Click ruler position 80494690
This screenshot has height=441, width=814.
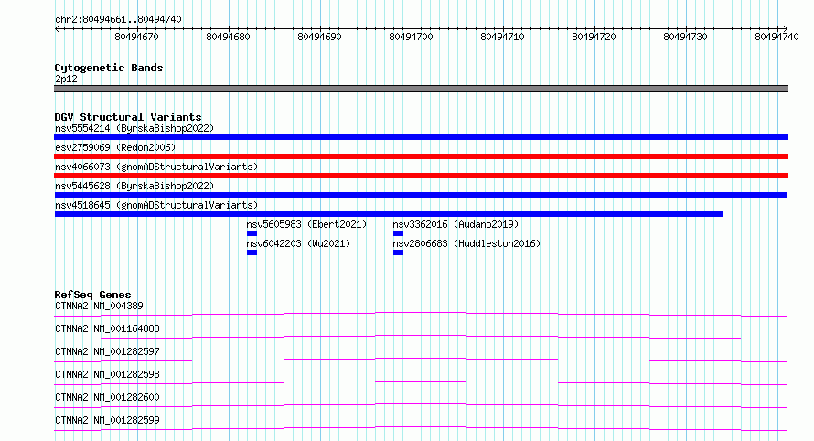pos(319,37)
